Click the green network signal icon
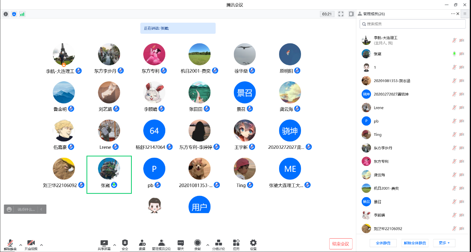Image resolution: width=471 pixels, height=252 pixels. point(22,14)
